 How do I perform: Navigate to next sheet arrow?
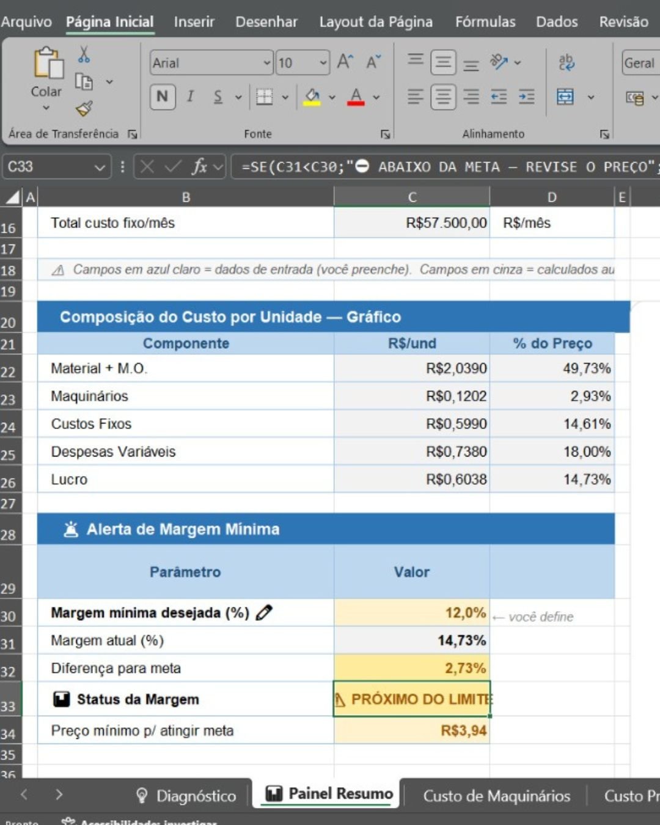pyautogui.click(x=59, y=794)
